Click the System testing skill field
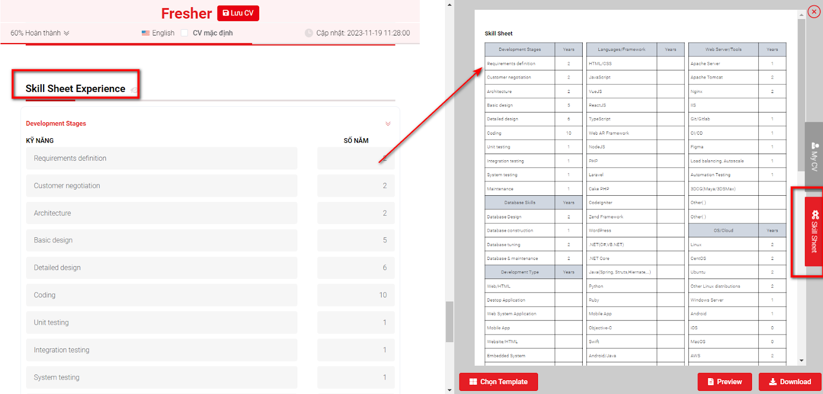The width and height of the screenshot is (823, 394). [x=162, y=377]
